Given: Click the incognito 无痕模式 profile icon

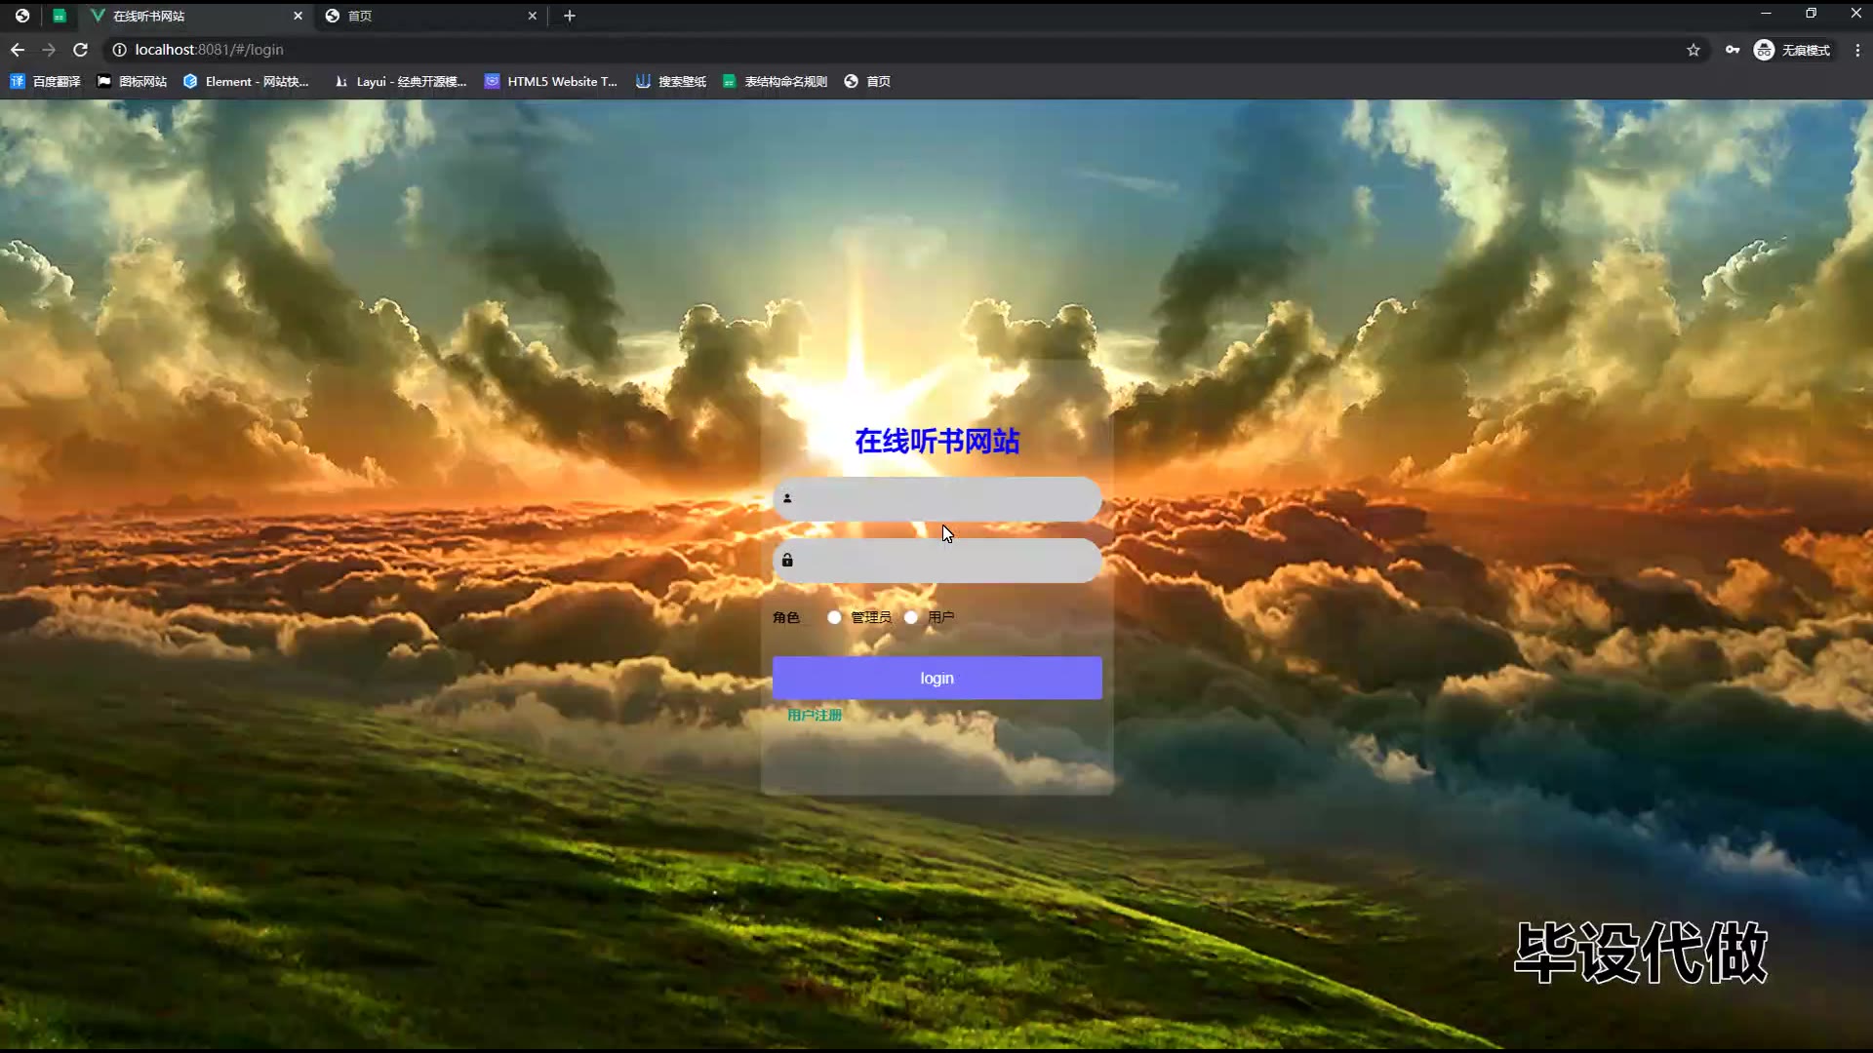Looking at the screenshot, I should pos(1792,50).
